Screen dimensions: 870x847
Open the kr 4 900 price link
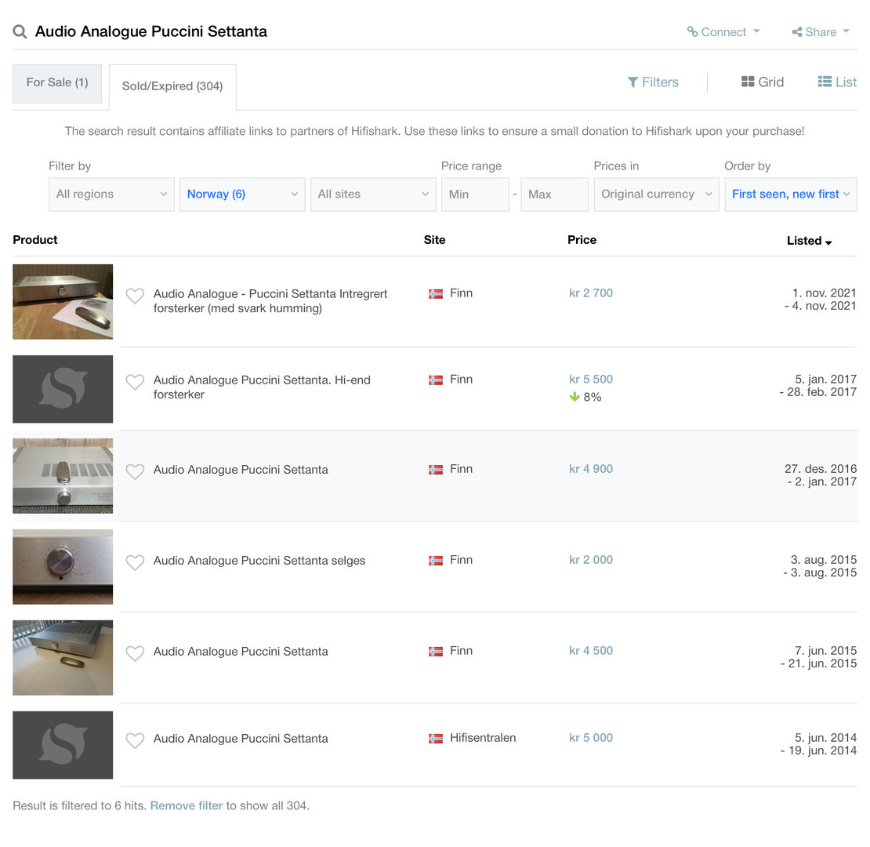coord(591,469)
